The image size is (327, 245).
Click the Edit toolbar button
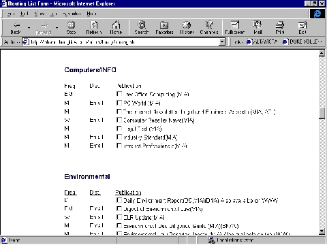pos(302,28)
